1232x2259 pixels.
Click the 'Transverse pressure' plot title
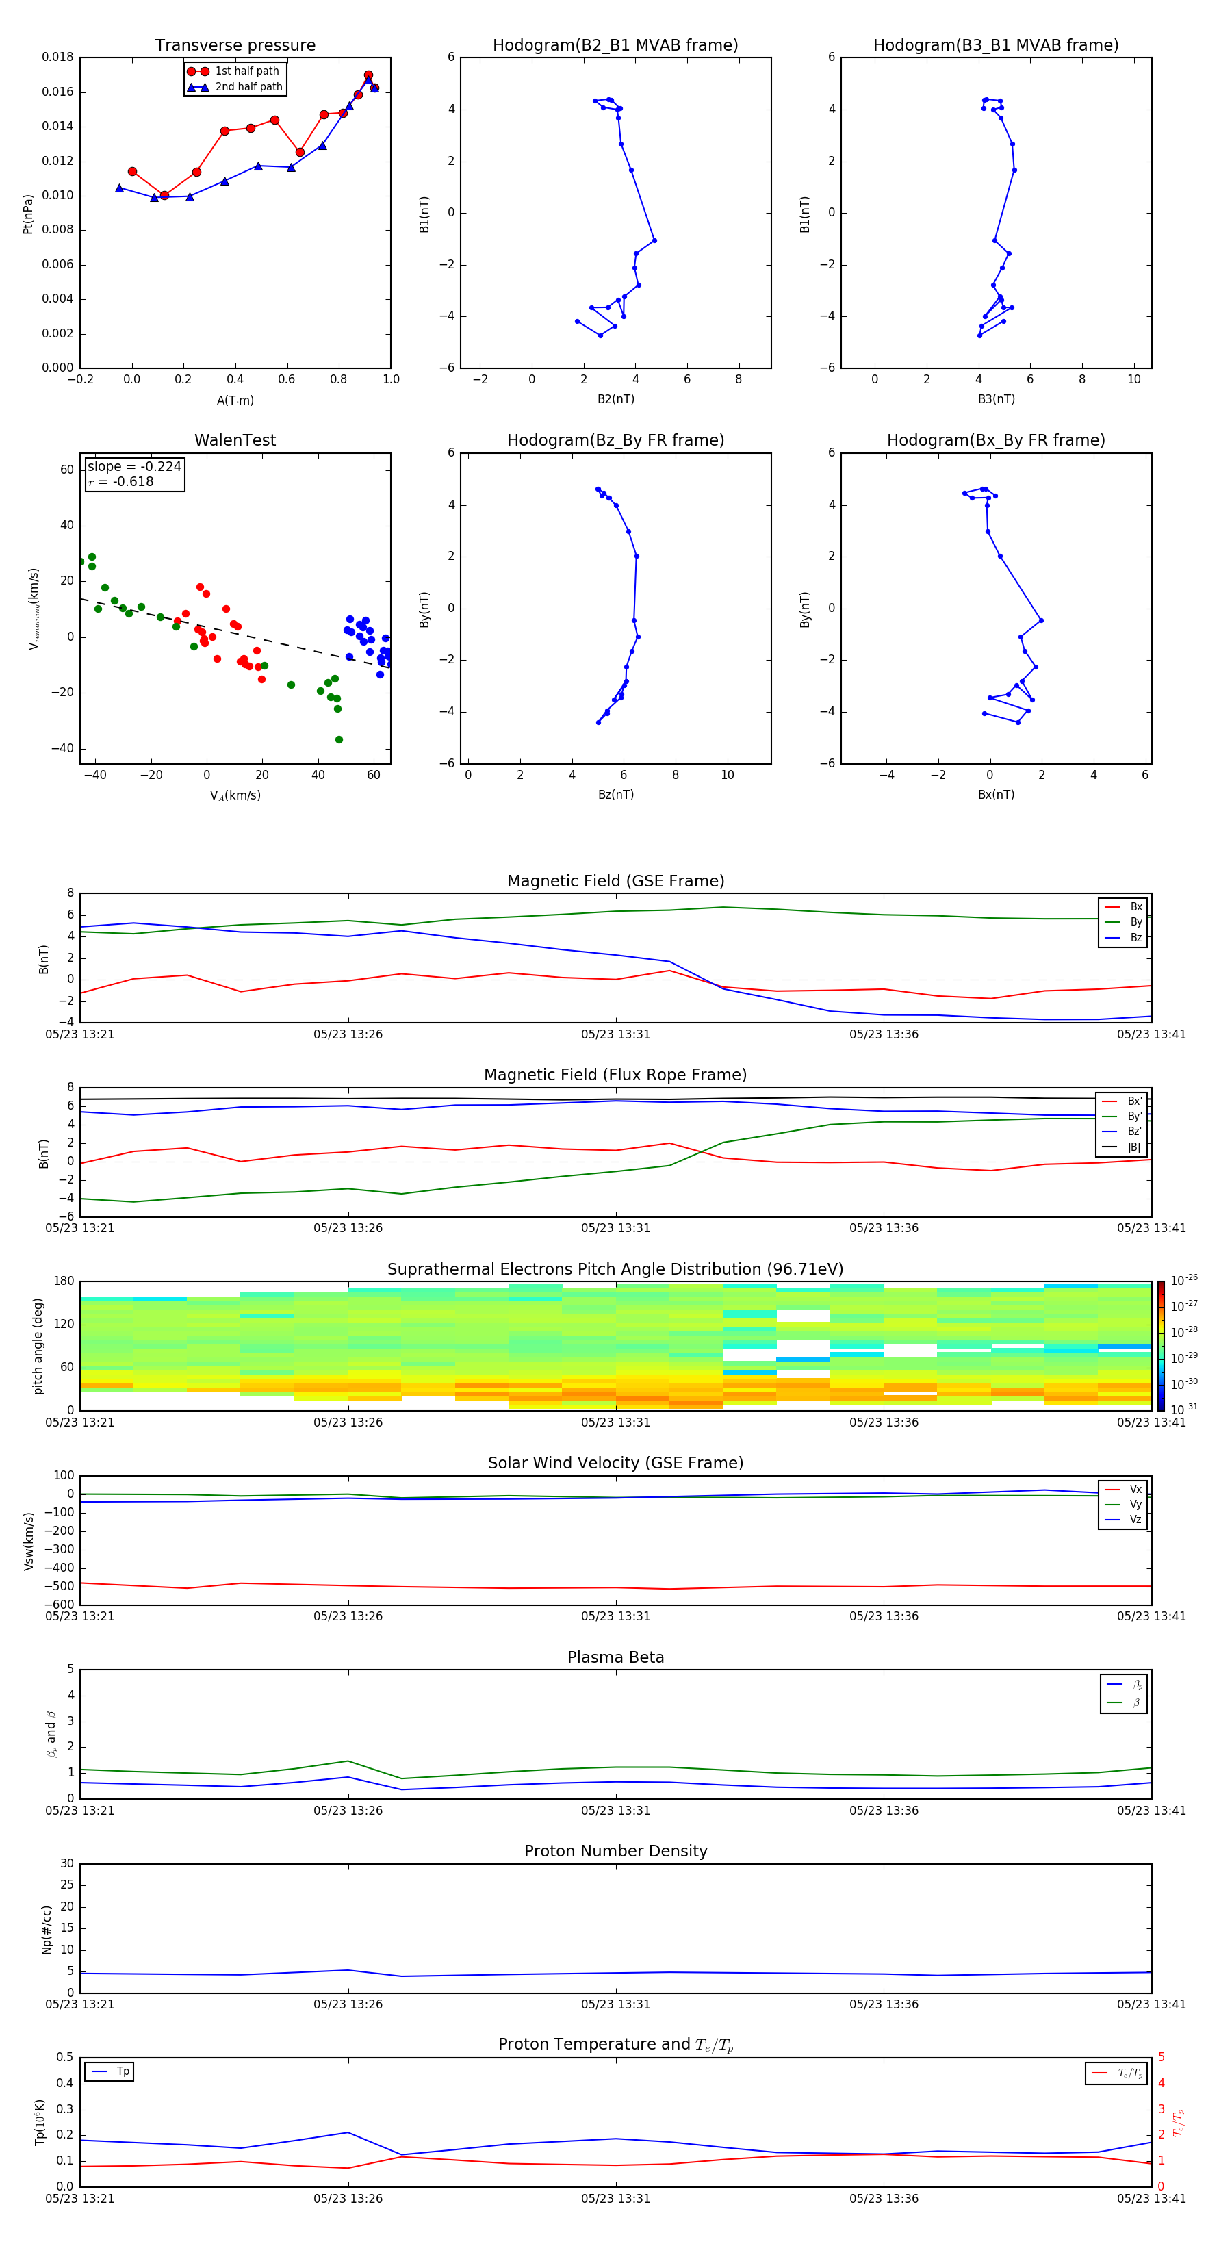tap(235, 46)
